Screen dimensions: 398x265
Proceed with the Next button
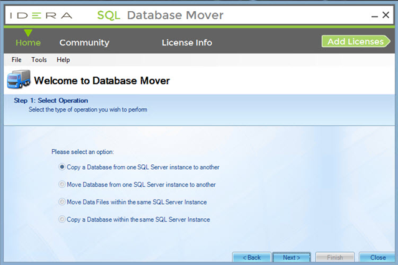point(291,258)
